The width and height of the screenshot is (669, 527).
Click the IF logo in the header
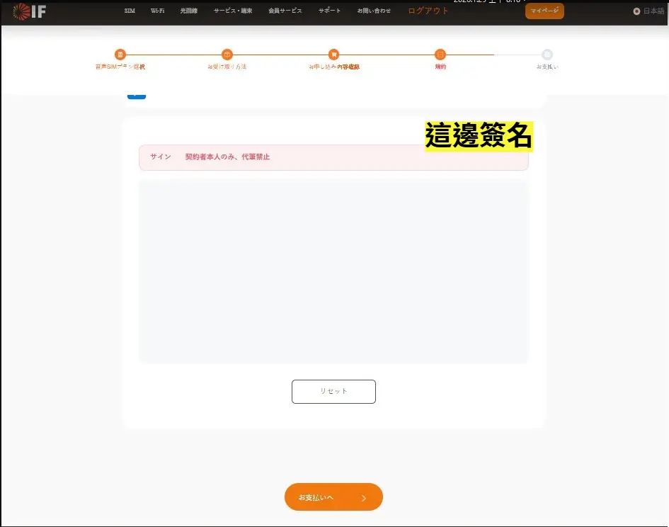(x=29, y=11)
